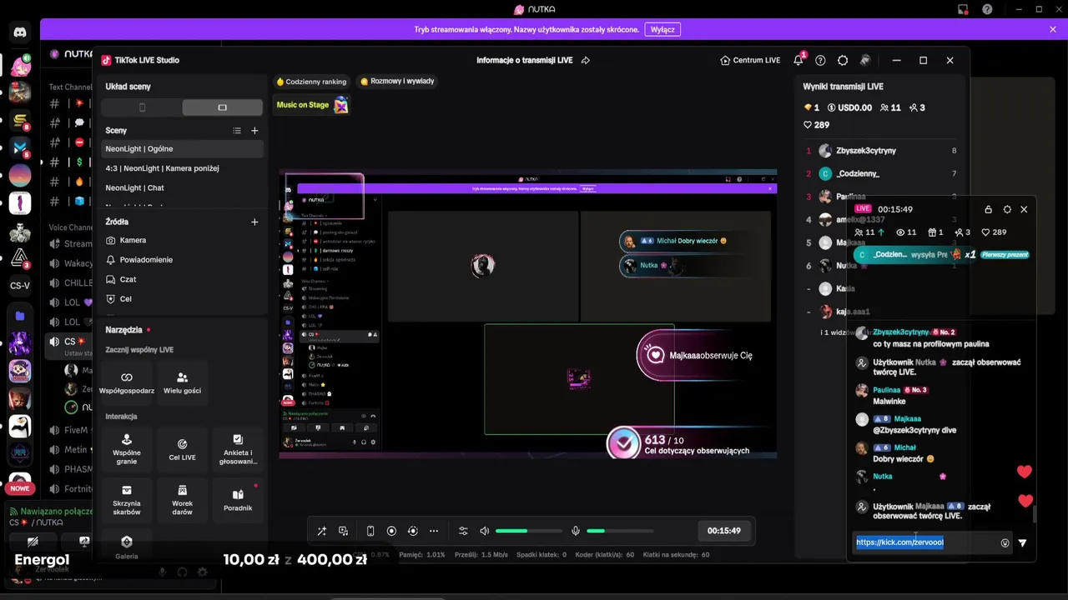The width and height of the screenshot is (1068, 600).
Task: Add a new scene with plus
Action: coord(254,131)
